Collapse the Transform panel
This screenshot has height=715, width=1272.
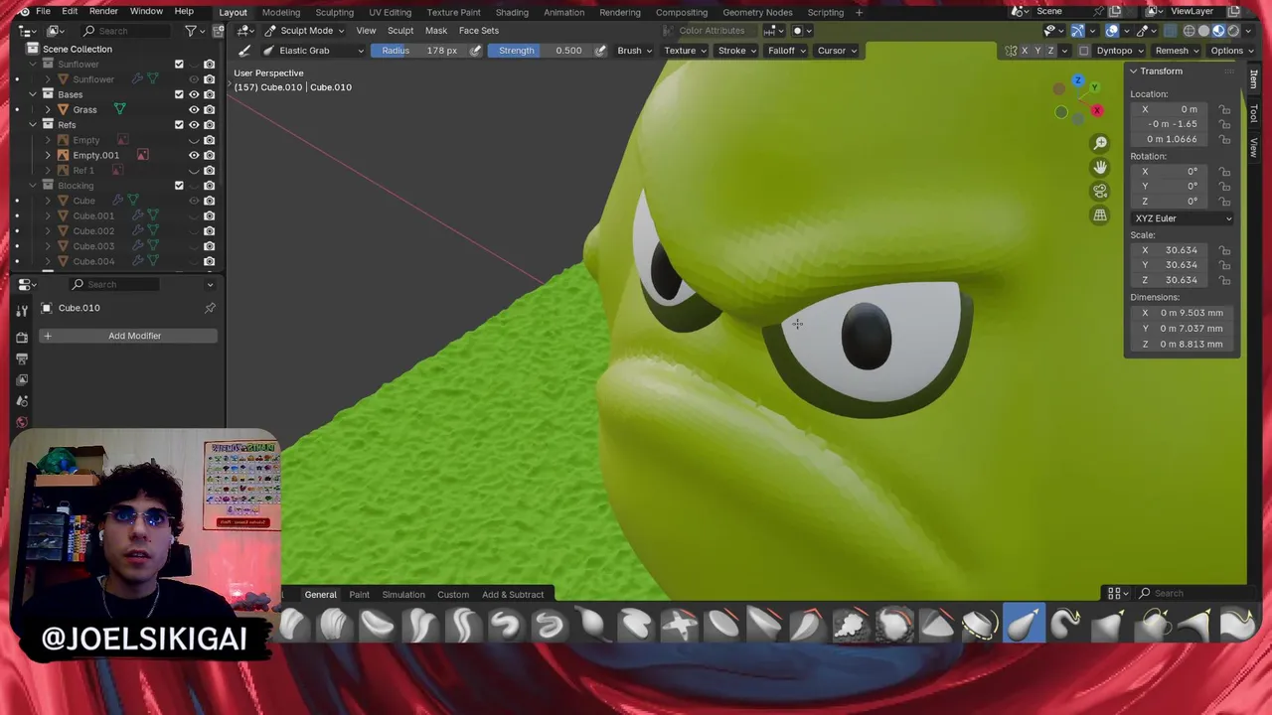point(1133,71)
